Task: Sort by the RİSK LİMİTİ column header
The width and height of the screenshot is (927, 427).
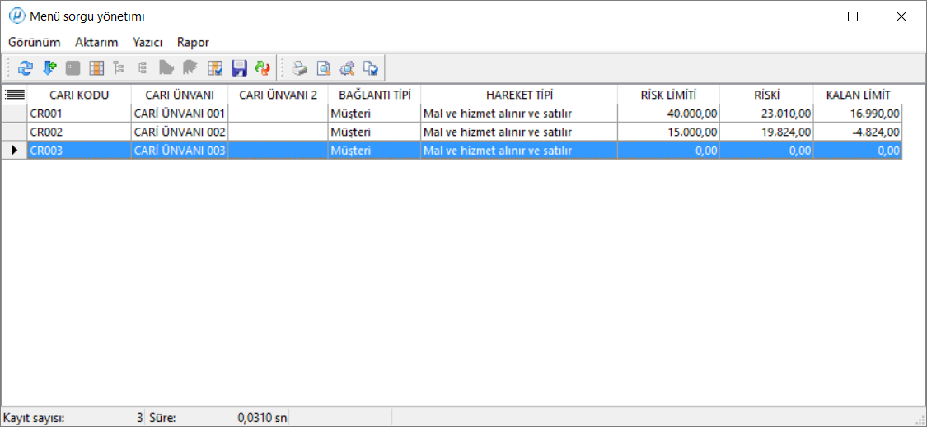Action: tap(668, 95)
